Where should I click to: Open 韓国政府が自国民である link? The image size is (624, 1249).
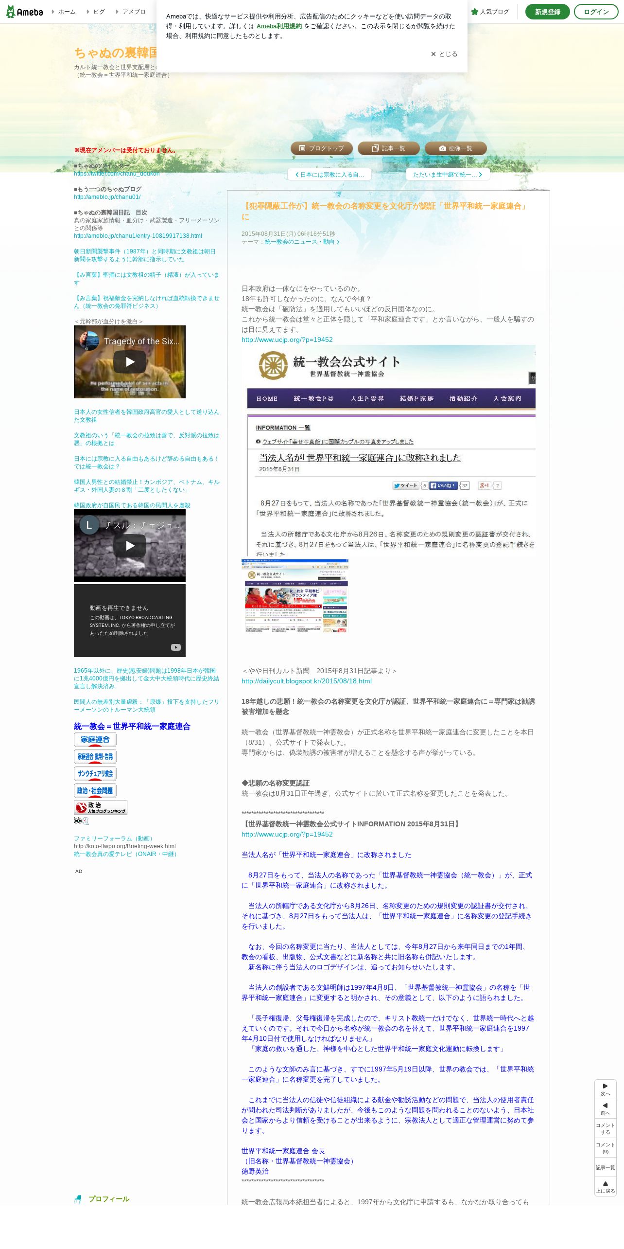[x=132, y=505]
